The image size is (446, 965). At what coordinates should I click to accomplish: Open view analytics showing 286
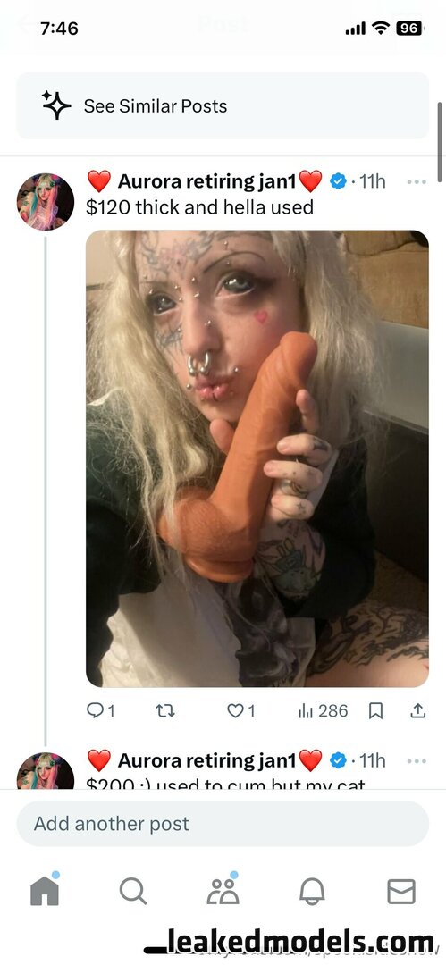click(x=323, y=711)
